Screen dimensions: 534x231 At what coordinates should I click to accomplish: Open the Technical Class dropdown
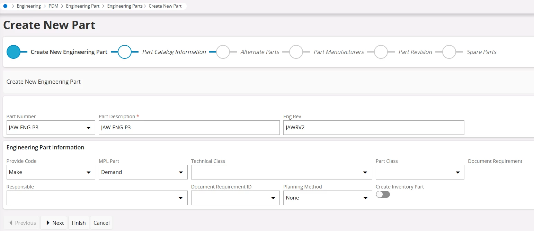pos(365,172)
